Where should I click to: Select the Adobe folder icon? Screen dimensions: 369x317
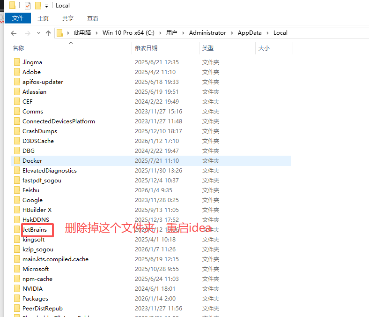tap(17, 72)
